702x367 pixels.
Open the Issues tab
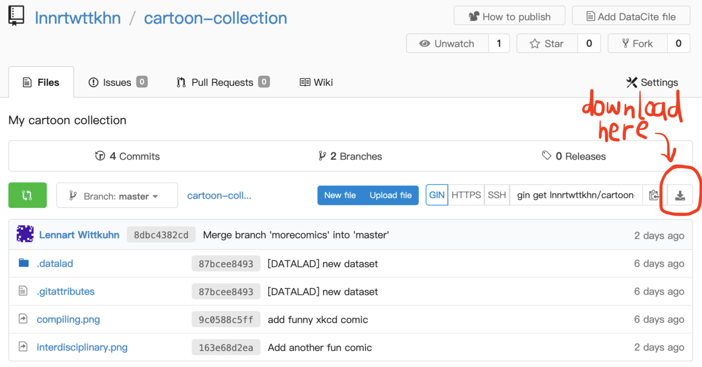pos(117,82)
